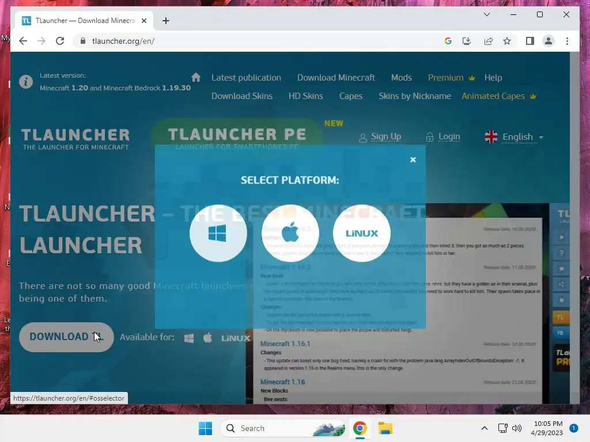590x442 pixels.
Task: Click the Premium crown icon
Action: point(472,78)
